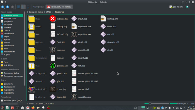Select the bugslay.dll red cross icon
195x110 pixels.
point(53,19)
